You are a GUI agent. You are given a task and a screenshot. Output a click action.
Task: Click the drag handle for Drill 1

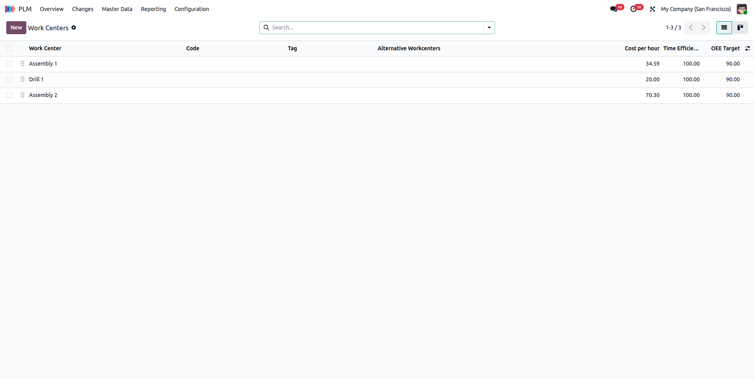[22, 79]
